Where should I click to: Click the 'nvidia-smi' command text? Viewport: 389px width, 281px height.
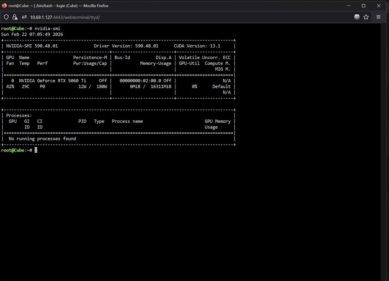47,28
